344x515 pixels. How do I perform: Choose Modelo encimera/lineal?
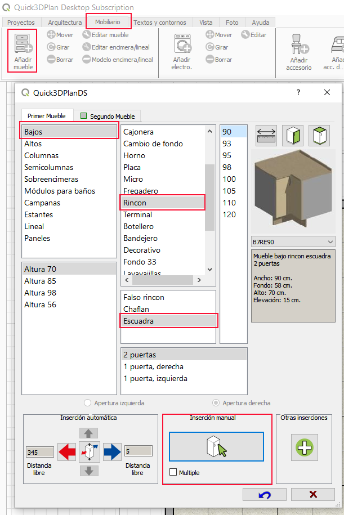(118, 60)
